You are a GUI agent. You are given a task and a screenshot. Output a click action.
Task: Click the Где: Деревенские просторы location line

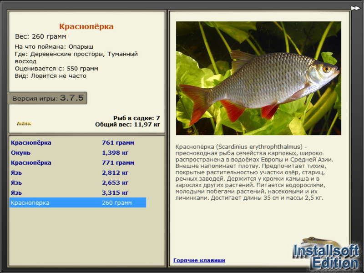pos(76,57)
